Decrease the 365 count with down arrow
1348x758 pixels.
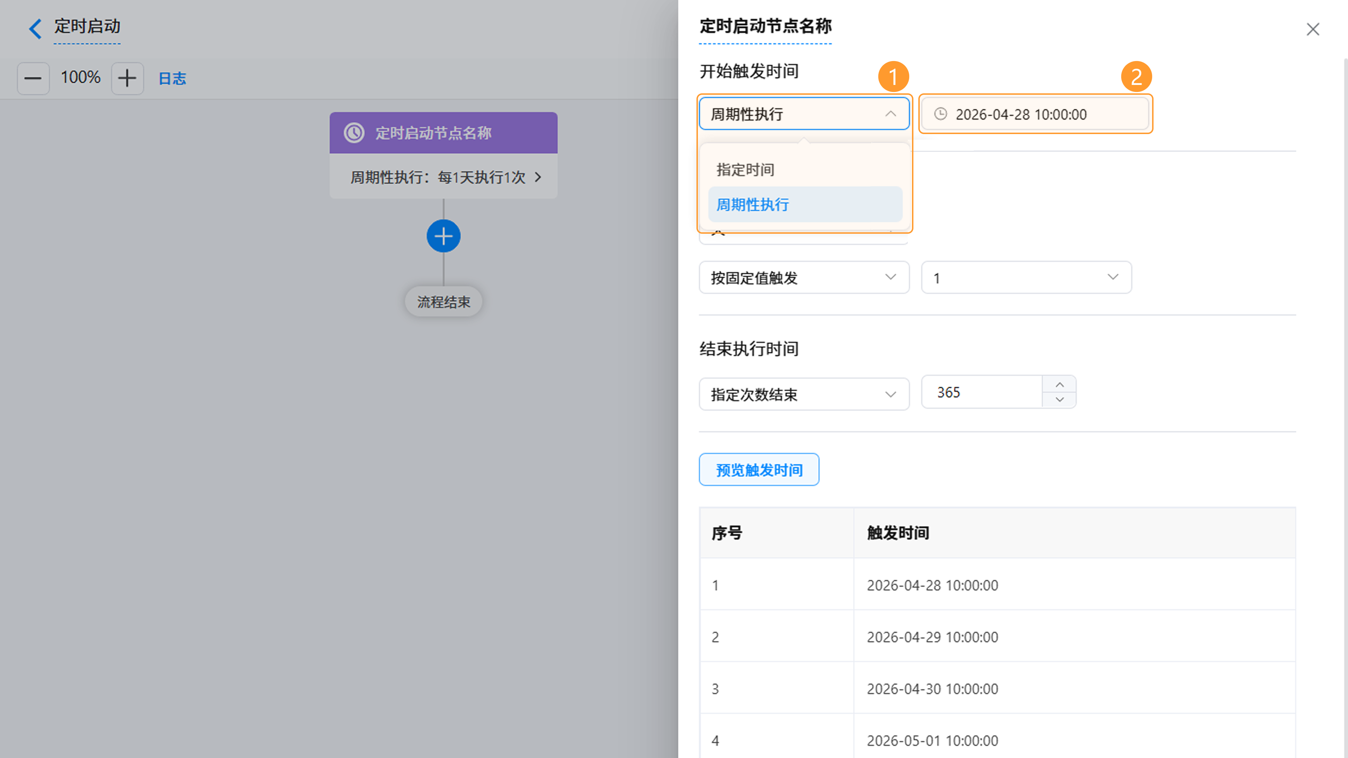[x=1059, y=400]
